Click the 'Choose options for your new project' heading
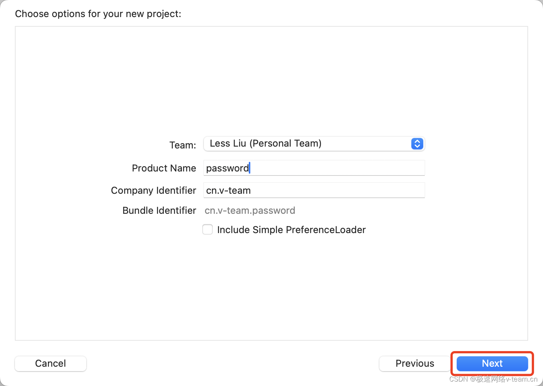The image size is (543, 386). [x=98, y=14]
